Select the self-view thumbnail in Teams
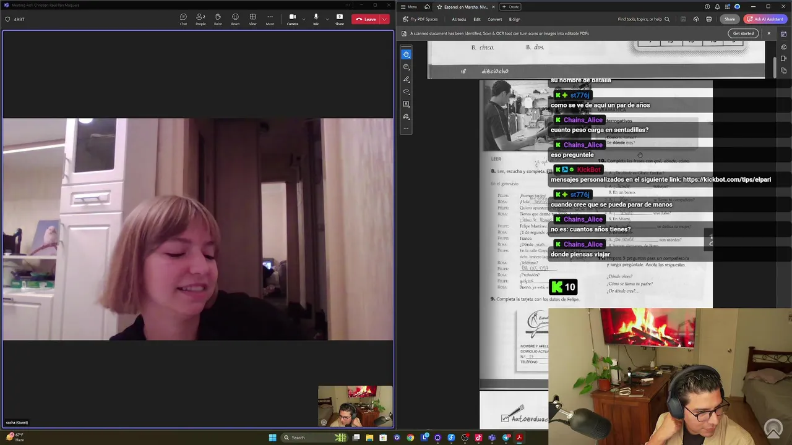 click(x=355, y=406)
